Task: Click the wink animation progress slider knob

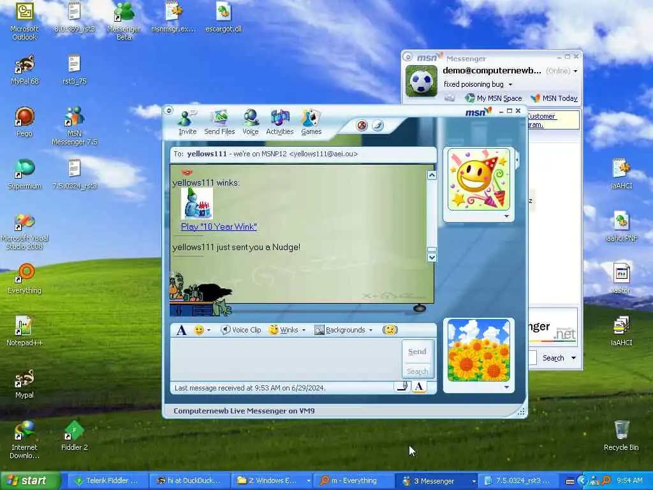Action: [x=420, y=308]
